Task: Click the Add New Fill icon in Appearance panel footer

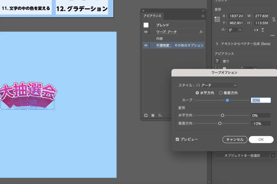Action: pos(153,115)
